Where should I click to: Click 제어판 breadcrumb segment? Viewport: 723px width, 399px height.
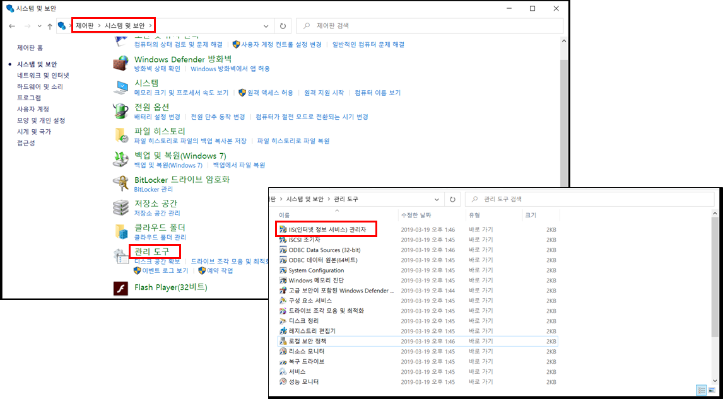tap(85, 26)
